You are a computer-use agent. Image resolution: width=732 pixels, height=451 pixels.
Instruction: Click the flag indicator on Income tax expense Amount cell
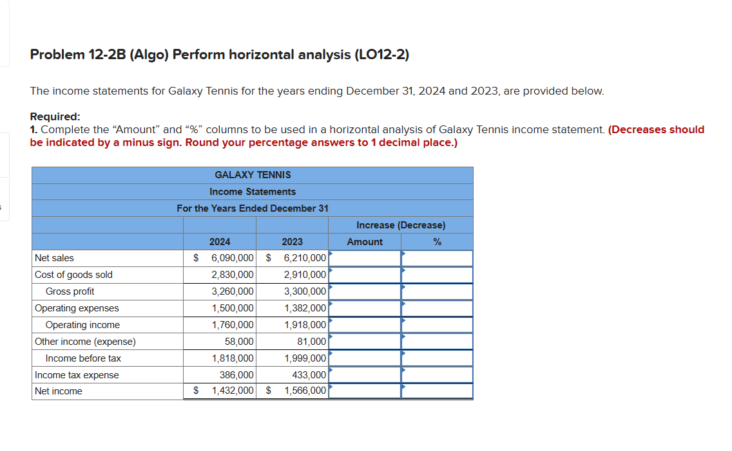tap(330, 371)
